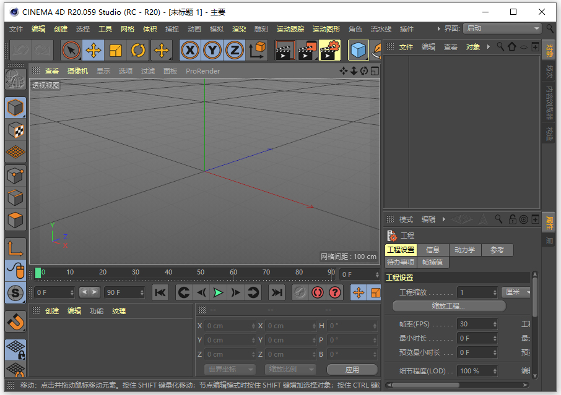Image resolution: width=561 pixels, height=395 pixels.
Task: Open the 启动 interface layout dropdown
Action: [502, 28]
